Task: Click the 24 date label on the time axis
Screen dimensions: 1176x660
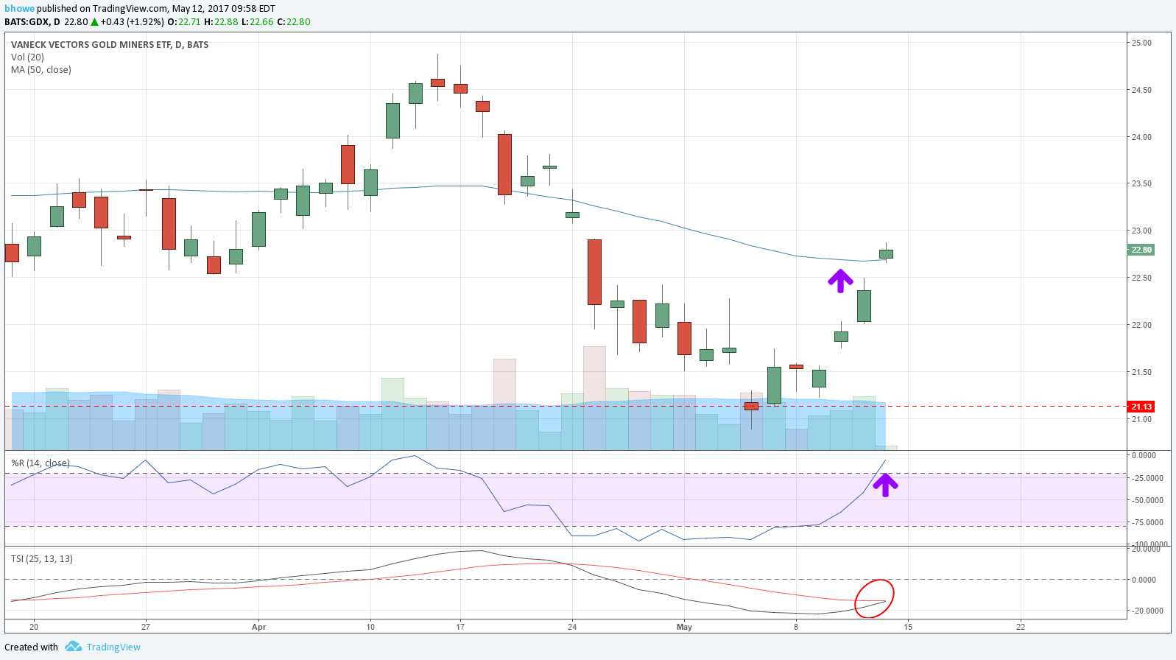Action: tap(572, 627)
